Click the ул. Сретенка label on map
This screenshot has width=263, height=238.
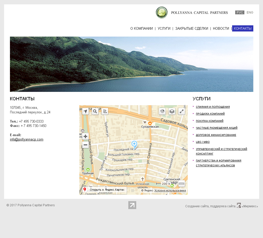tap(149, 153)
